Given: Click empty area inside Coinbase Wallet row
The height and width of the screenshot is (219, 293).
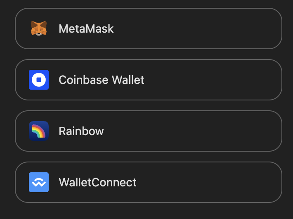Looking at the screenshot, I should [x=211, y=80].
